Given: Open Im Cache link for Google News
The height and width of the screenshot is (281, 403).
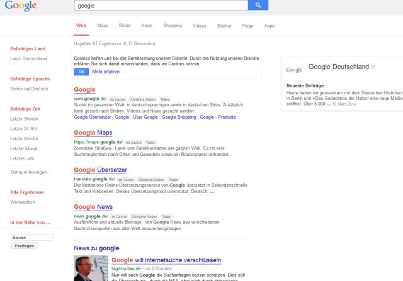Looking at the screenshot, I should (x=119, y=216).
